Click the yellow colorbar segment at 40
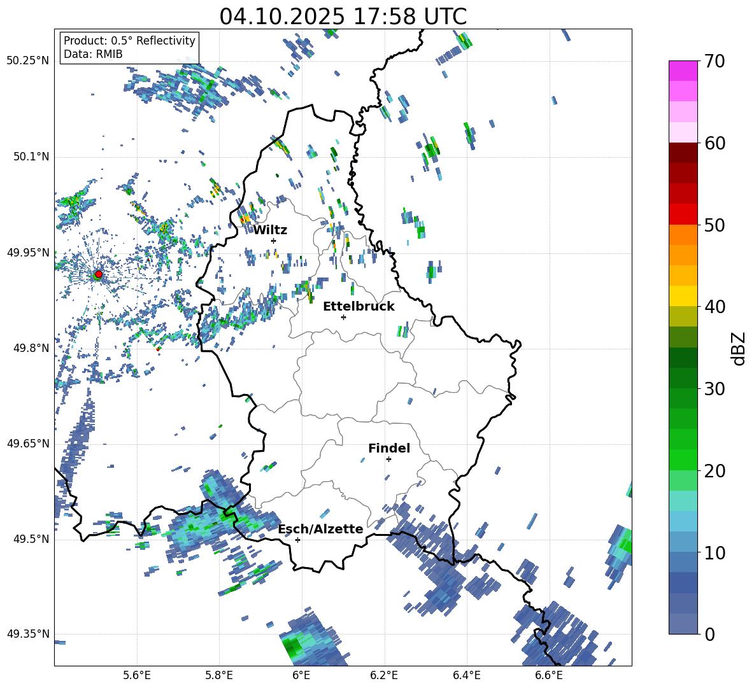 tap(683, 296)
